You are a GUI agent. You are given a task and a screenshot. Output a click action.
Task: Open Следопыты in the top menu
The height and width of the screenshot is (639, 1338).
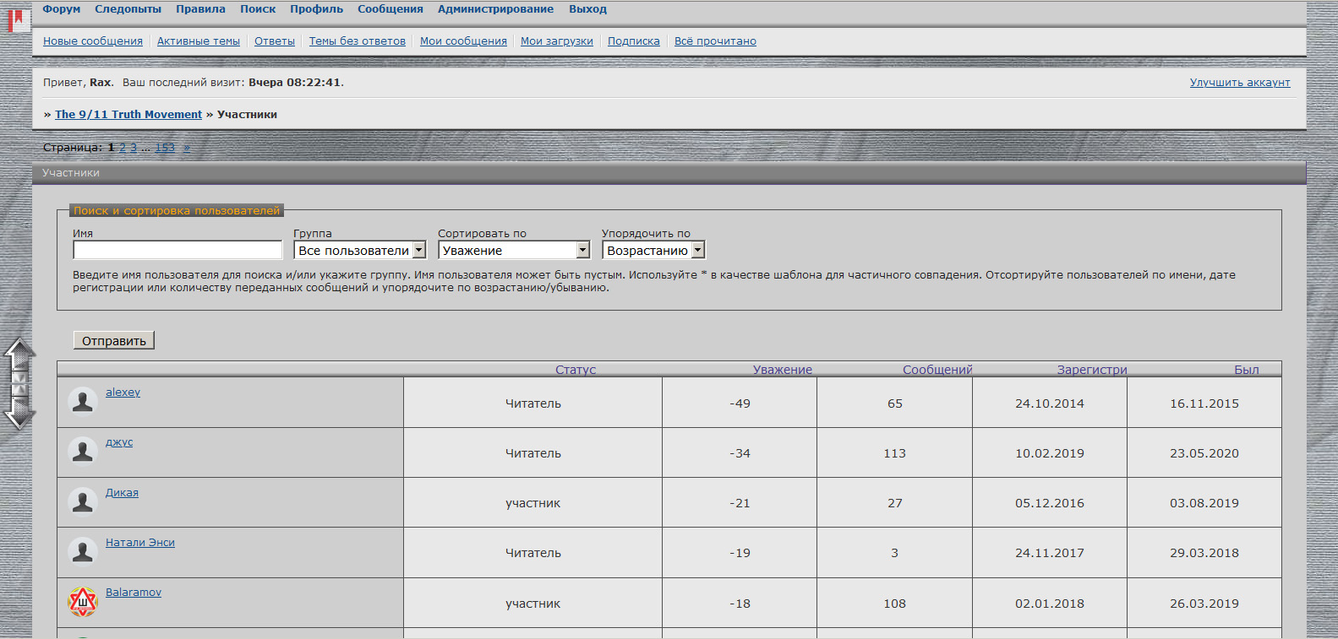(128, 9)
